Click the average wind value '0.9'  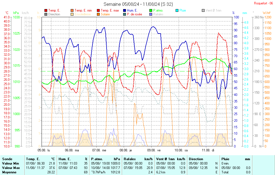tap(183, 172)
